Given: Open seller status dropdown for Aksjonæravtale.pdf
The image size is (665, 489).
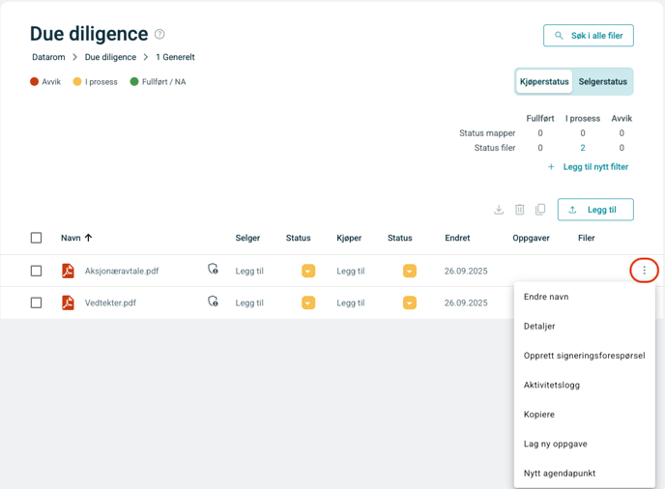Looking at the screenshot, I should (308, 272).
